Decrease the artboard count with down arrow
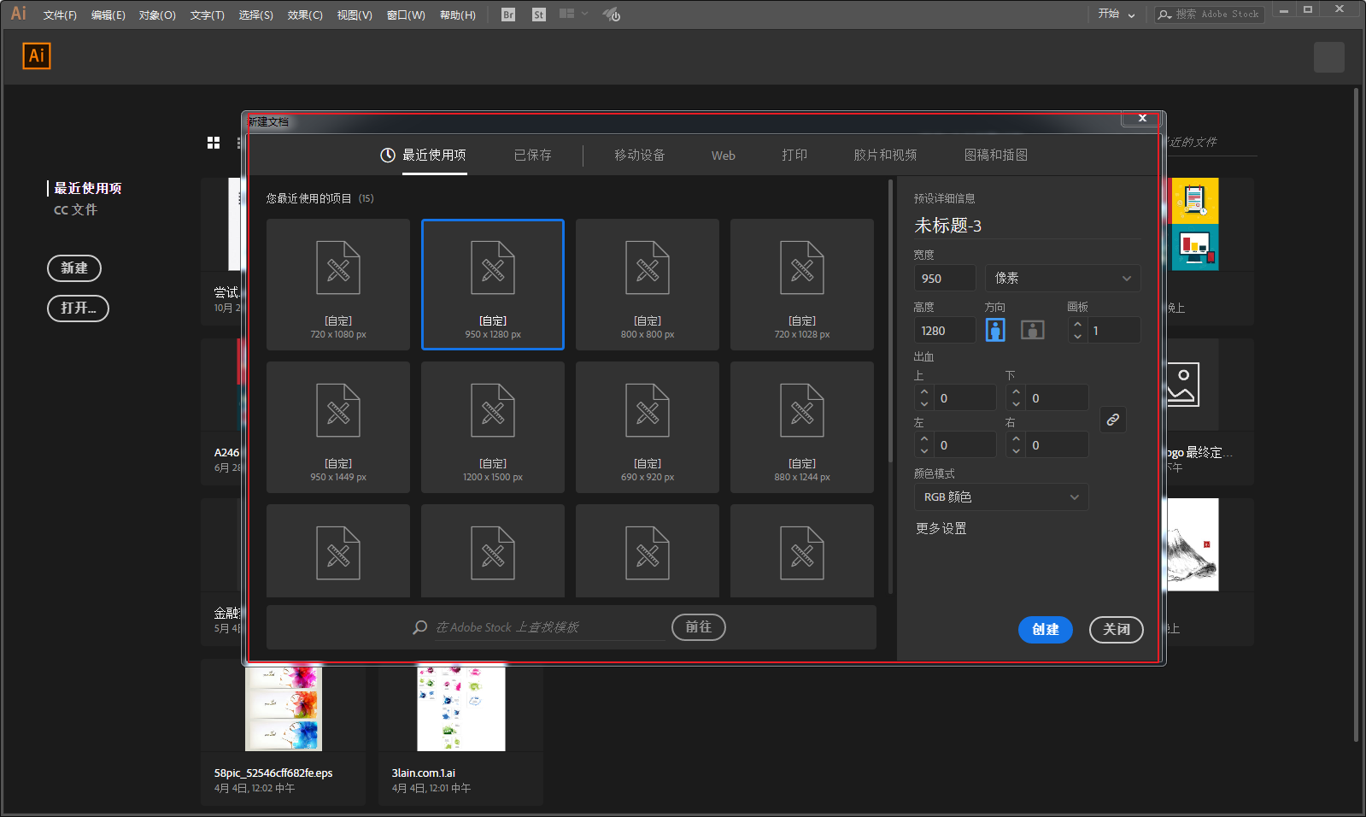The height and width of the screenshot is (817, 1366). point(1078,337)
